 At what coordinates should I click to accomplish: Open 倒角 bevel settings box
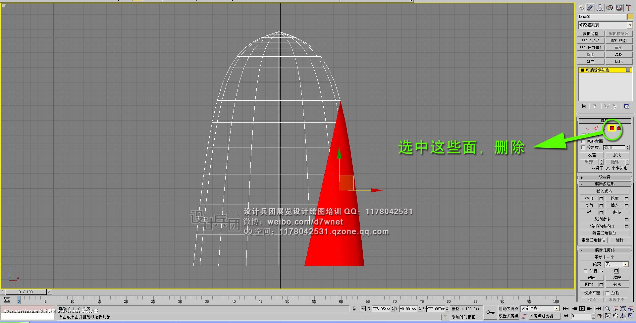(x=601, y=205)
